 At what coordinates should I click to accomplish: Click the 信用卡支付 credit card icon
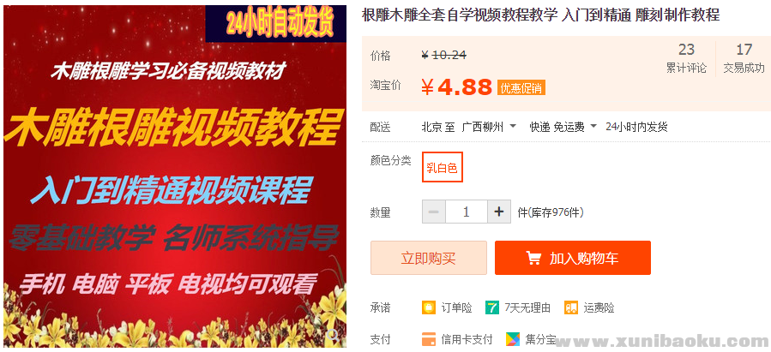tap(429, 339)
